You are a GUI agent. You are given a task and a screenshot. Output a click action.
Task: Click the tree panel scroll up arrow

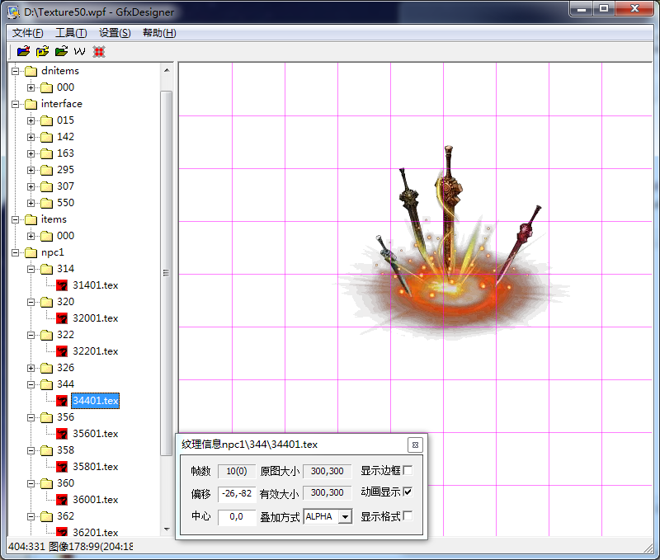tap(167, 70)
